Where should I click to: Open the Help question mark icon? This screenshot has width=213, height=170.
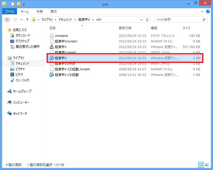[x=208, y=12]
